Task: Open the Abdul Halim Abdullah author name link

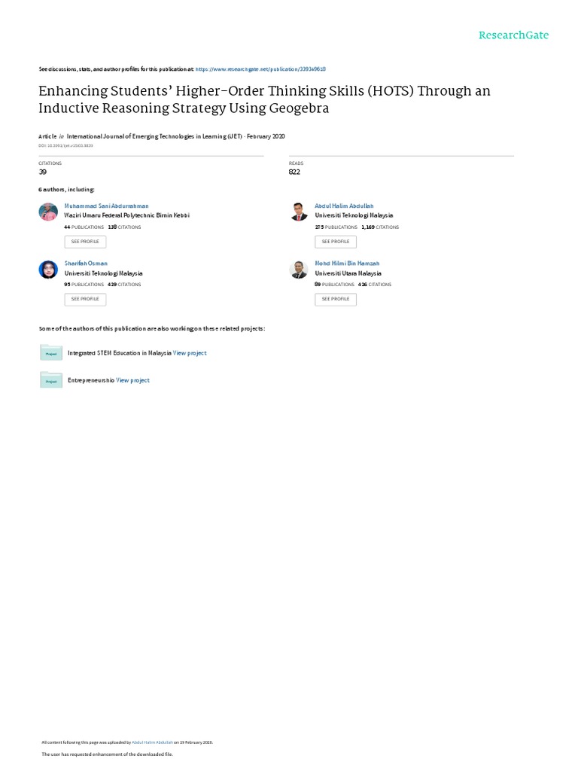Action: [344, 206]
